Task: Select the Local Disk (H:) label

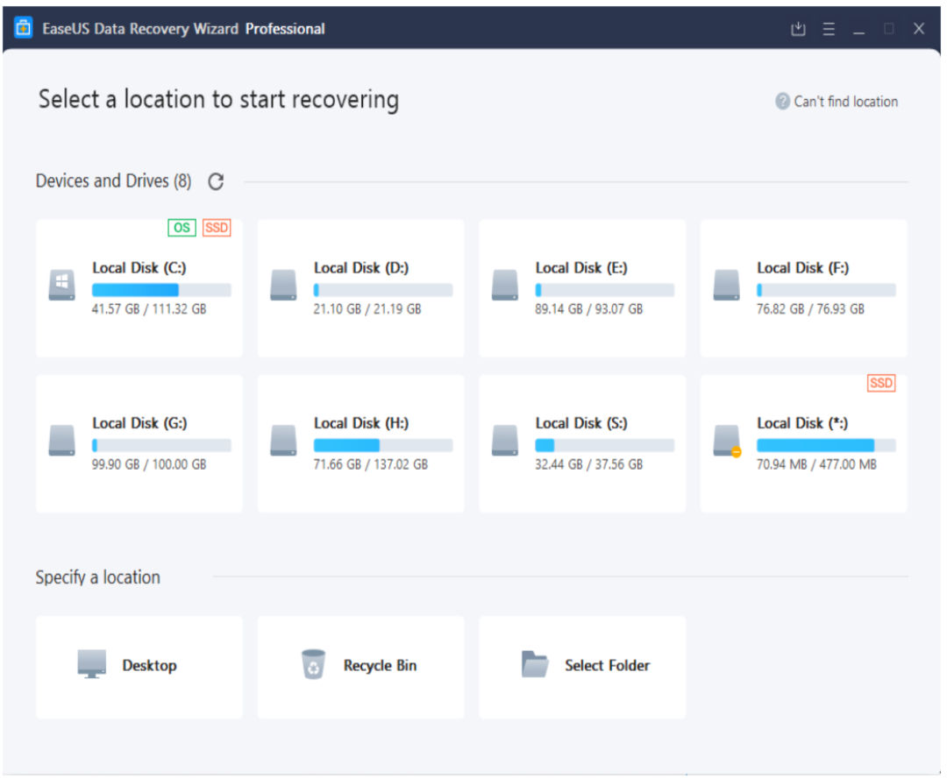Action: click(361, 423)
